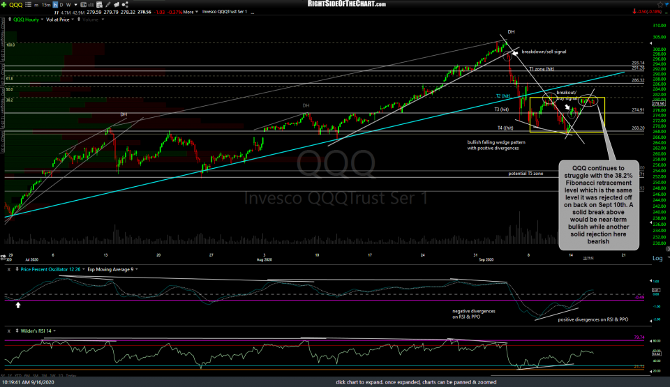670x387 pixels.
Task: Click the share chart icon
Action: pos(125,5)
